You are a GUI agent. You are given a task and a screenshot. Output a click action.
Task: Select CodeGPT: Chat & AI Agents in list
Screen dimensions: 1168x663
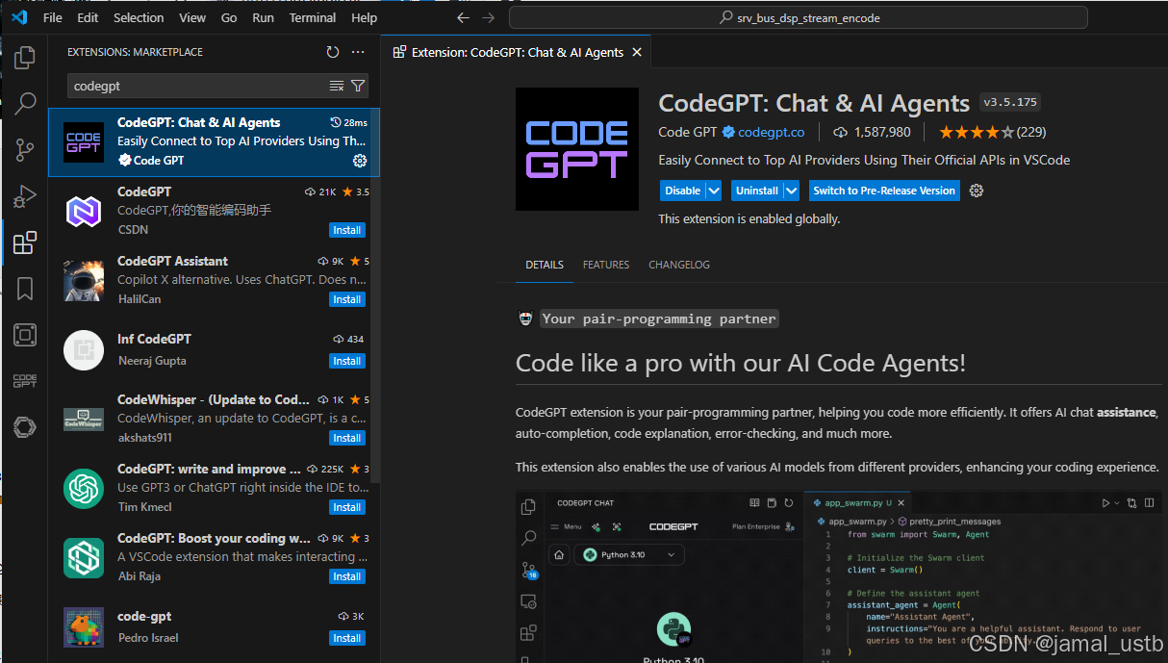coord(214,142)
